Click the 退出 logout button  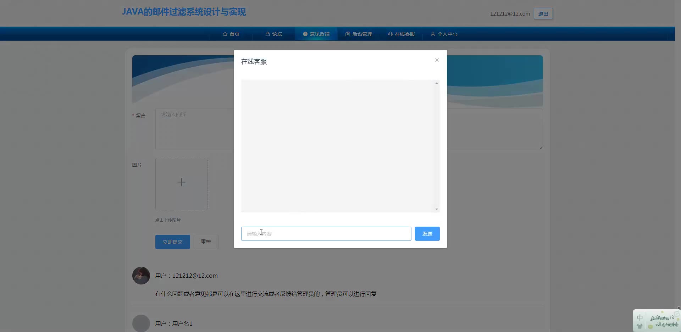543,14
